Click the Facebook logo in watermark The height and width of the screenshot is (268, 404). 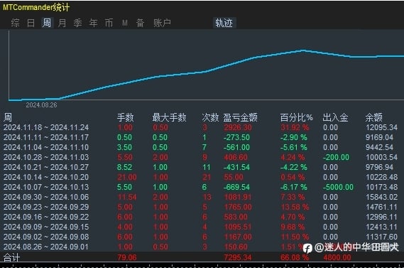(307, 248)
